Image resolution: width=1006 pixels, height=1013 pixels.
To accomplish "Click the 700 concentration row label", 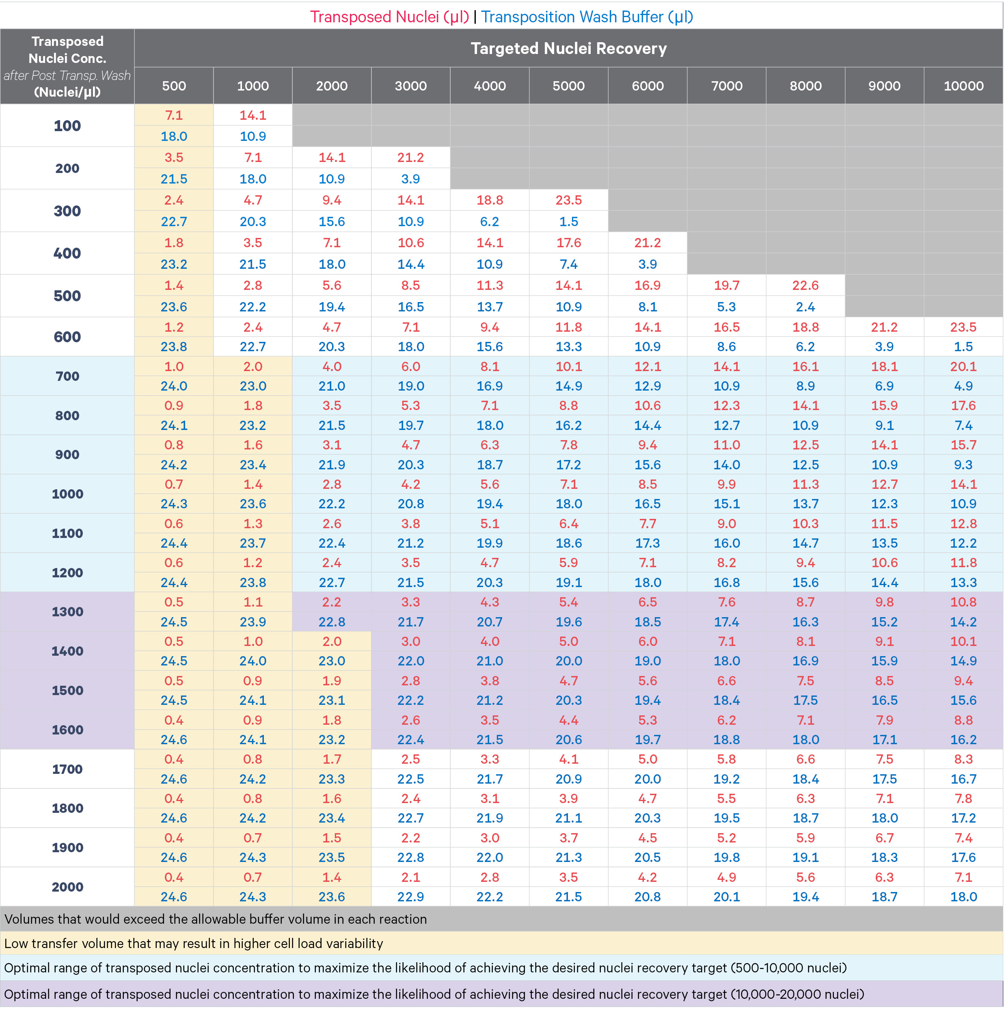I will (x=67, y=376).
